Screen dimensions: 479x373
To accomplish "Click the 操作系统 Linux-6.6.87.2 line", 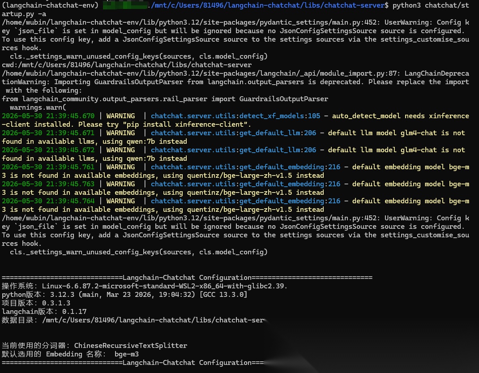I will [145, 286].
